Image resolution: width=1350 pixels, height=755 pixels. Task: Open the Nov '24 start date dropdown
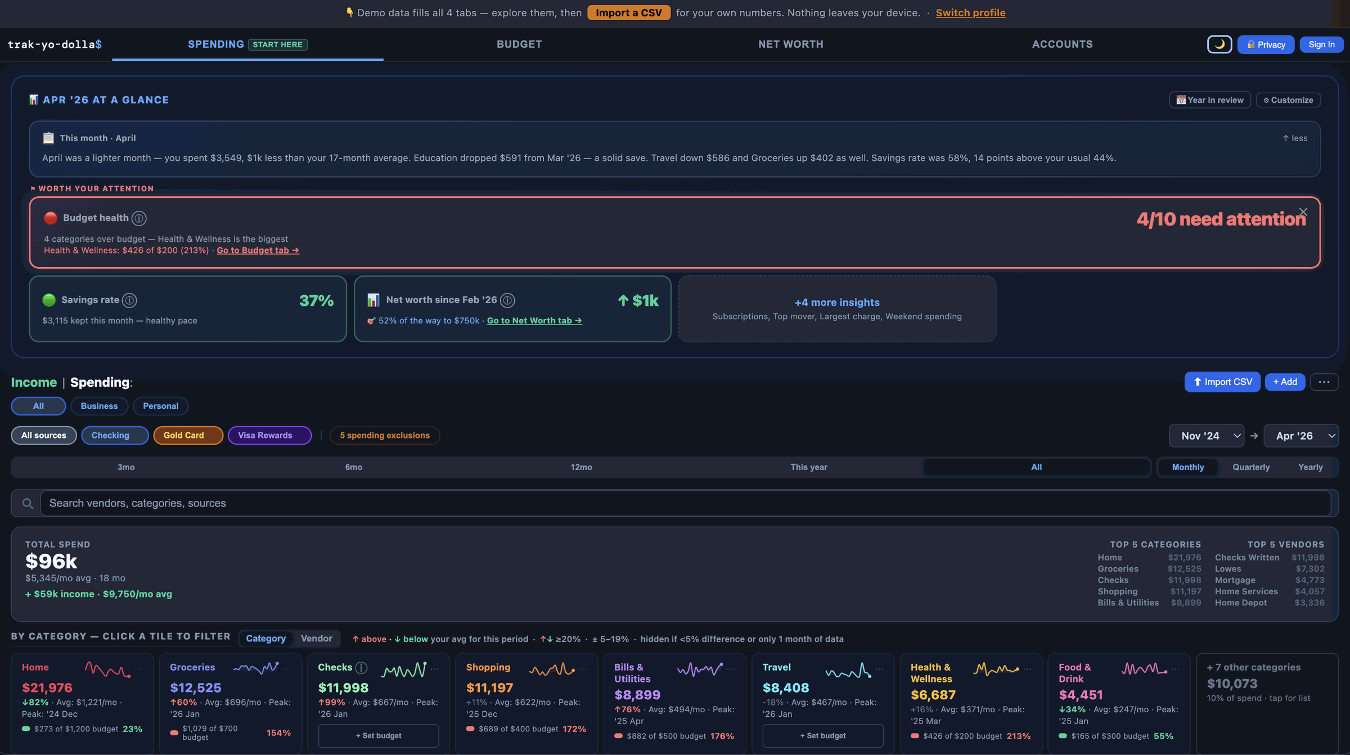1207,436
